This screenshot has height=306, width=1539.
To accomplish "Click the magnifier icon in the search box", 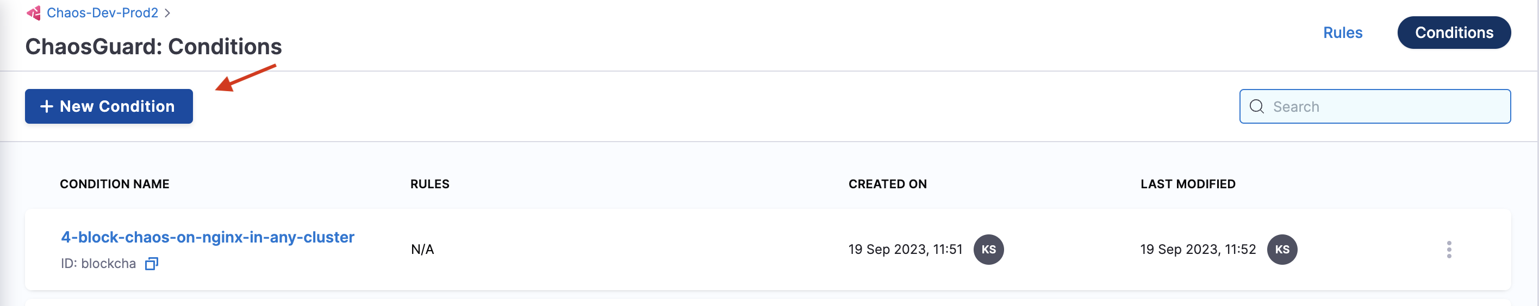I will [1256, 106].
